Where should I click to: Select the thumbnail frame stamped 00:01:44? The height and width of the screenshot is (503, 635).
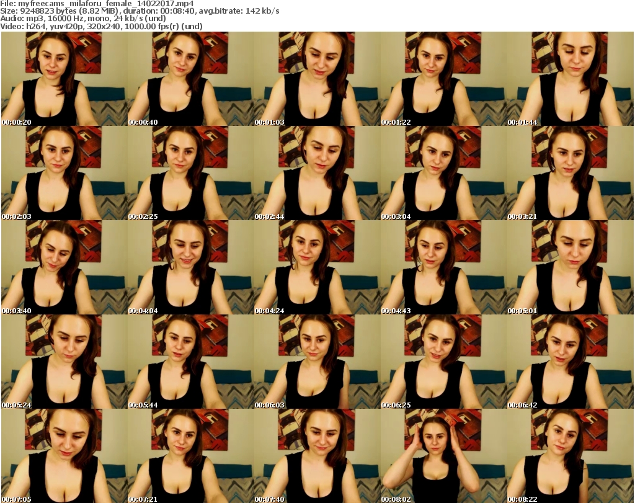571,79
